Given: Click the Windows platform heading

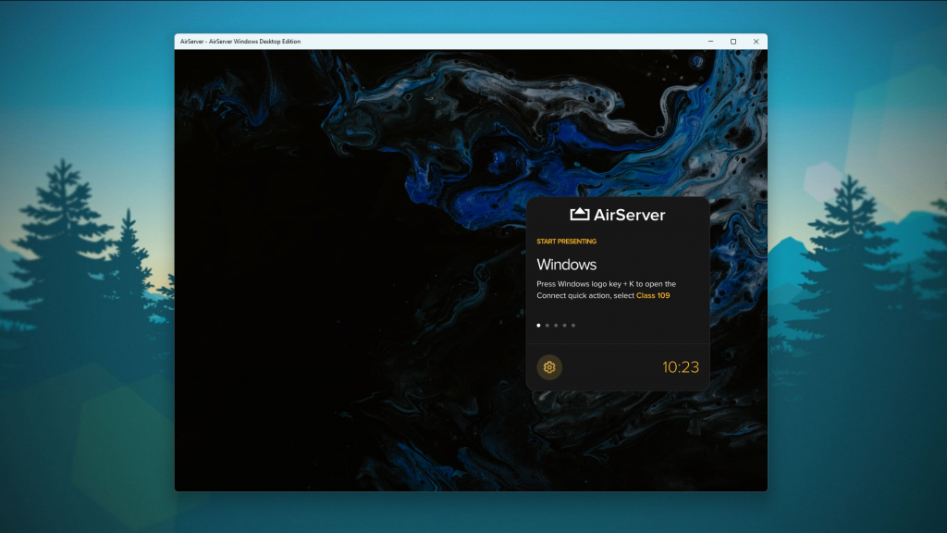Looking at the screenshot, I should point(566,265).
